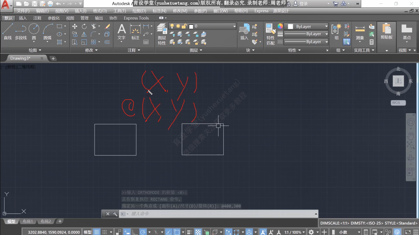This screenshot has height=235, width=419.
Task: Select the Circle (圆) drawing tool
Action: 34,32
